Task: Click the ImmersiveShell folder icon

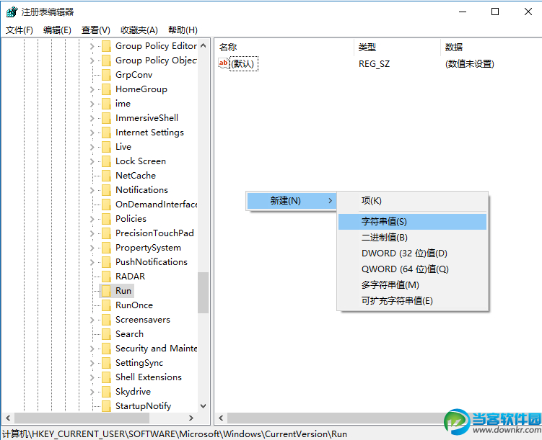Action: point(107,118)
